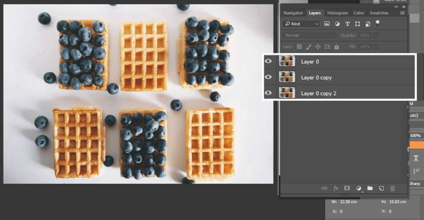Lock artboard nesting icon
This screenshot has width=424, height=220.
click(x=327, y=47)
